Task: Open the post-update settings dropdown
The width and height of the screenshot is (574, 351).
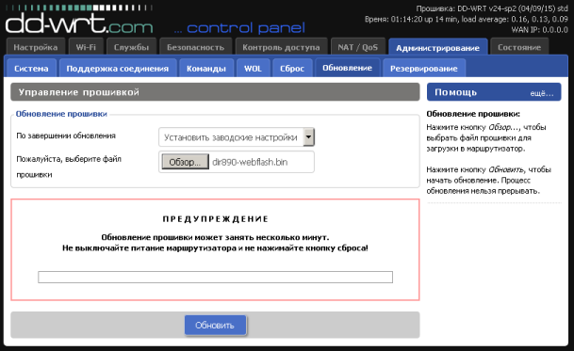Action: tap(237, 137)
